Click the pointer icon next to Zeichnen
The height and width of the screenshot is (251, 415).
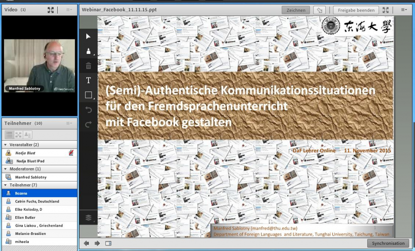(x=320, y=10)
